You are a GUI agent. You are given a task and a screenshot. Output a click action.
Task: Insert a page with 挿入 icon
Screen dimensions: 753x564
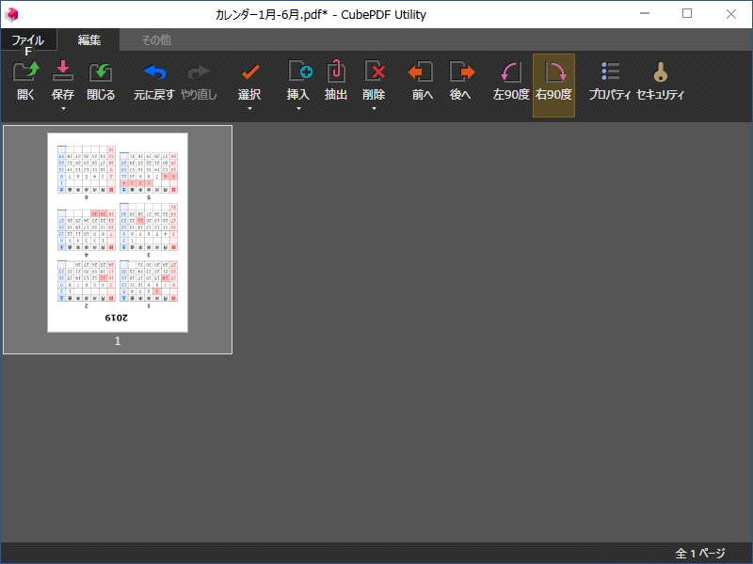[x=299, y=72]
